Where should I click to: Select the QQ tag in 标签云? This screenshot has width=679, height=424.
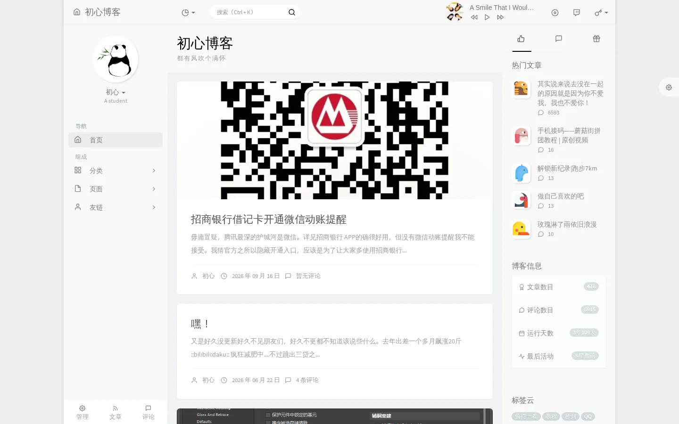pyautogui.click(x=588, y=416)
